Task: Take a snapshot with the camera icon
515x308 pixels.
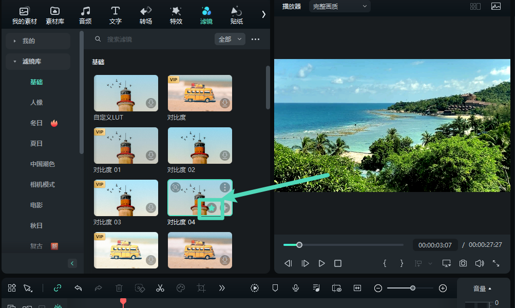Action: pyautogui.click(x=463, y=263)
